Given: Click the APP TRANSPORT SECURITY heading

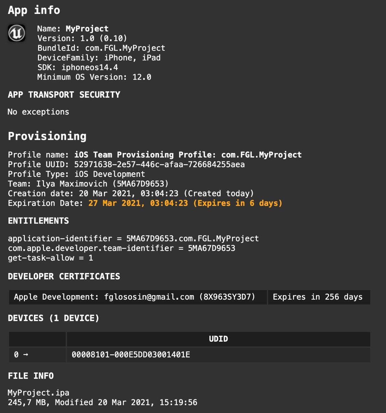Looking at the screenshot, I should coord(64,95).
